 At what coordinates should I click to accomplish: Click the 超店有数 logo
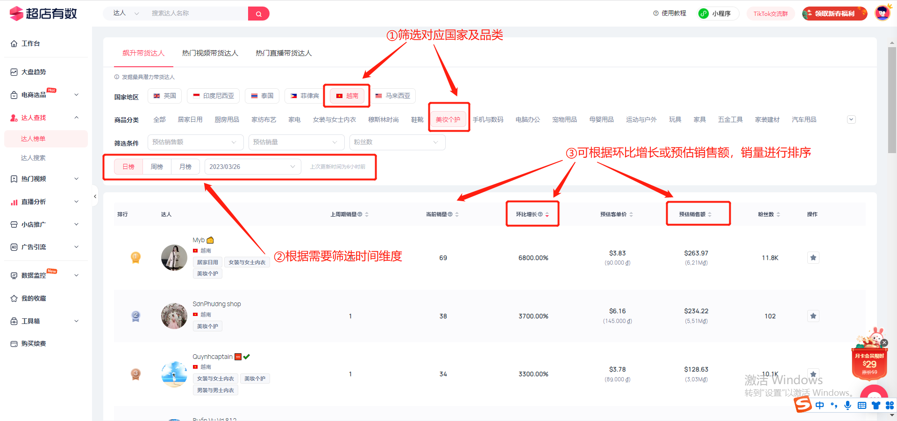pos(43,14)
